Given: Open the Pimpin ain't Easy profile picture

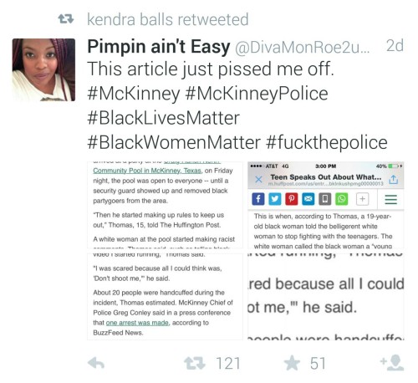Looking at the screenshot, I should 43,69.
